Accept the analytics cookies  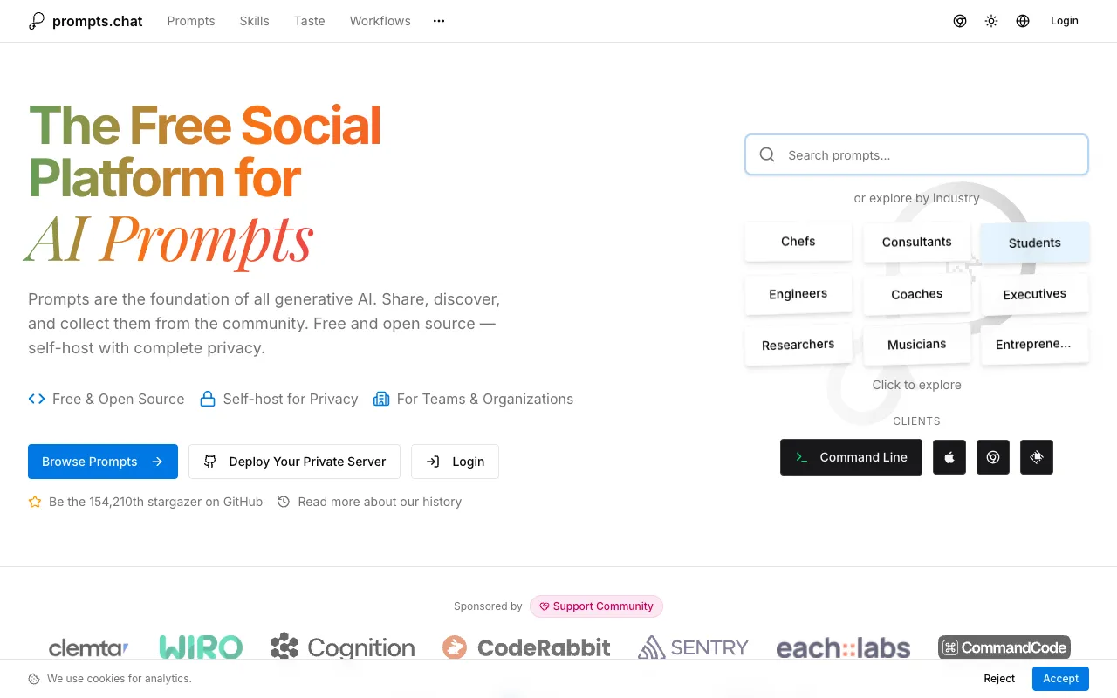[x=1060, y=679]
